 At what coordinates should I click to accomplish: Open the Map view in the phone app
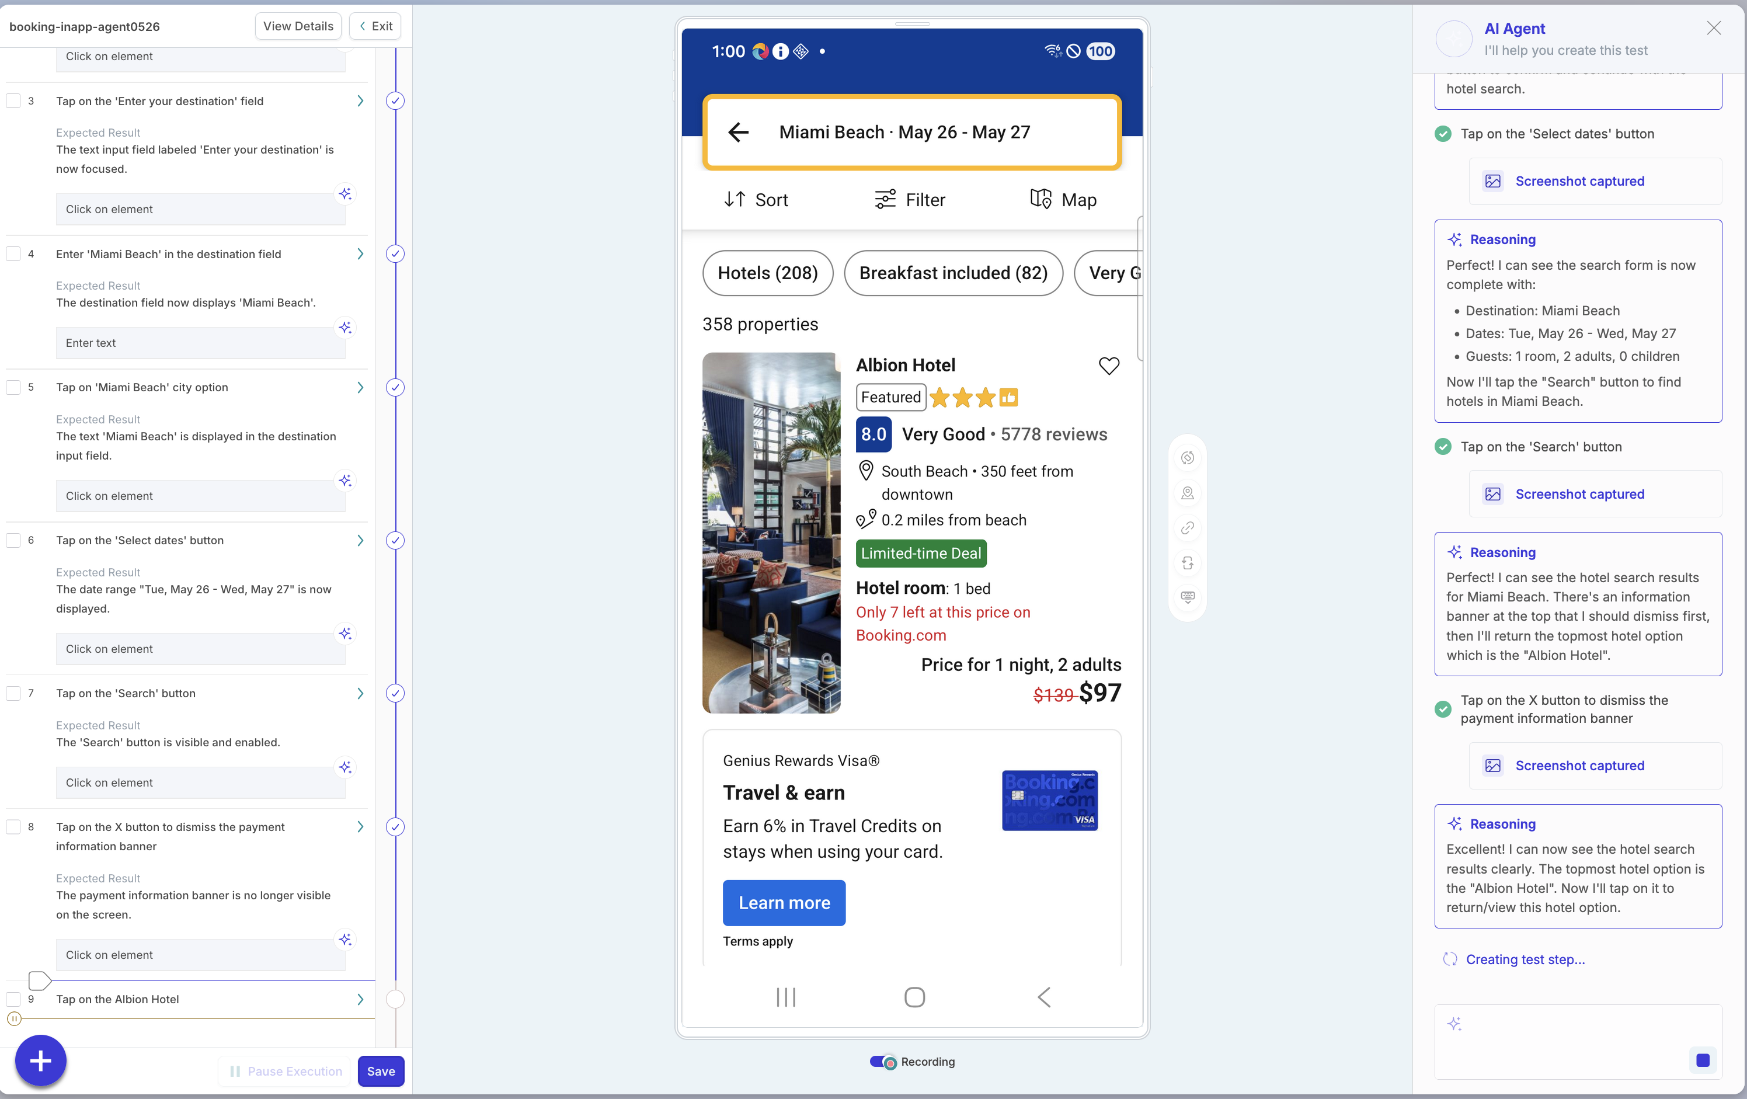click(x=1063, y=200)
